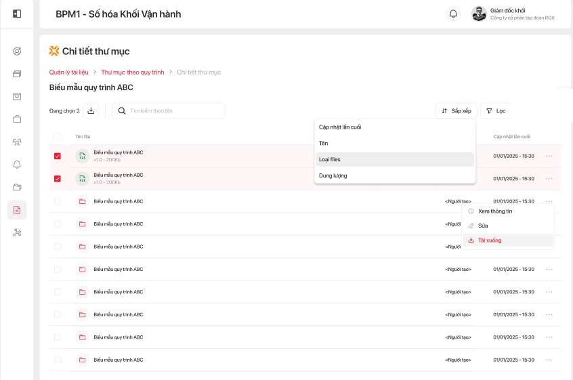Open the briefcase icon in the left sidebar
The image size is (573, 380).
pos(17,119)
